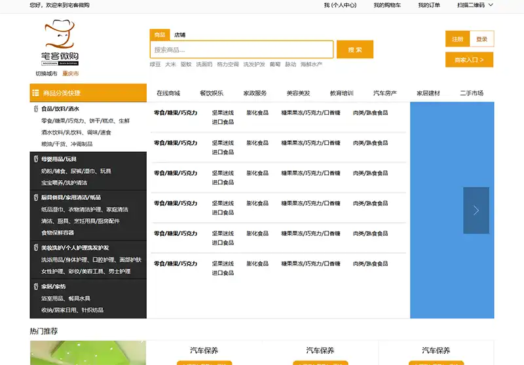Focus the 搜索商品 search input field

(242, 50)
